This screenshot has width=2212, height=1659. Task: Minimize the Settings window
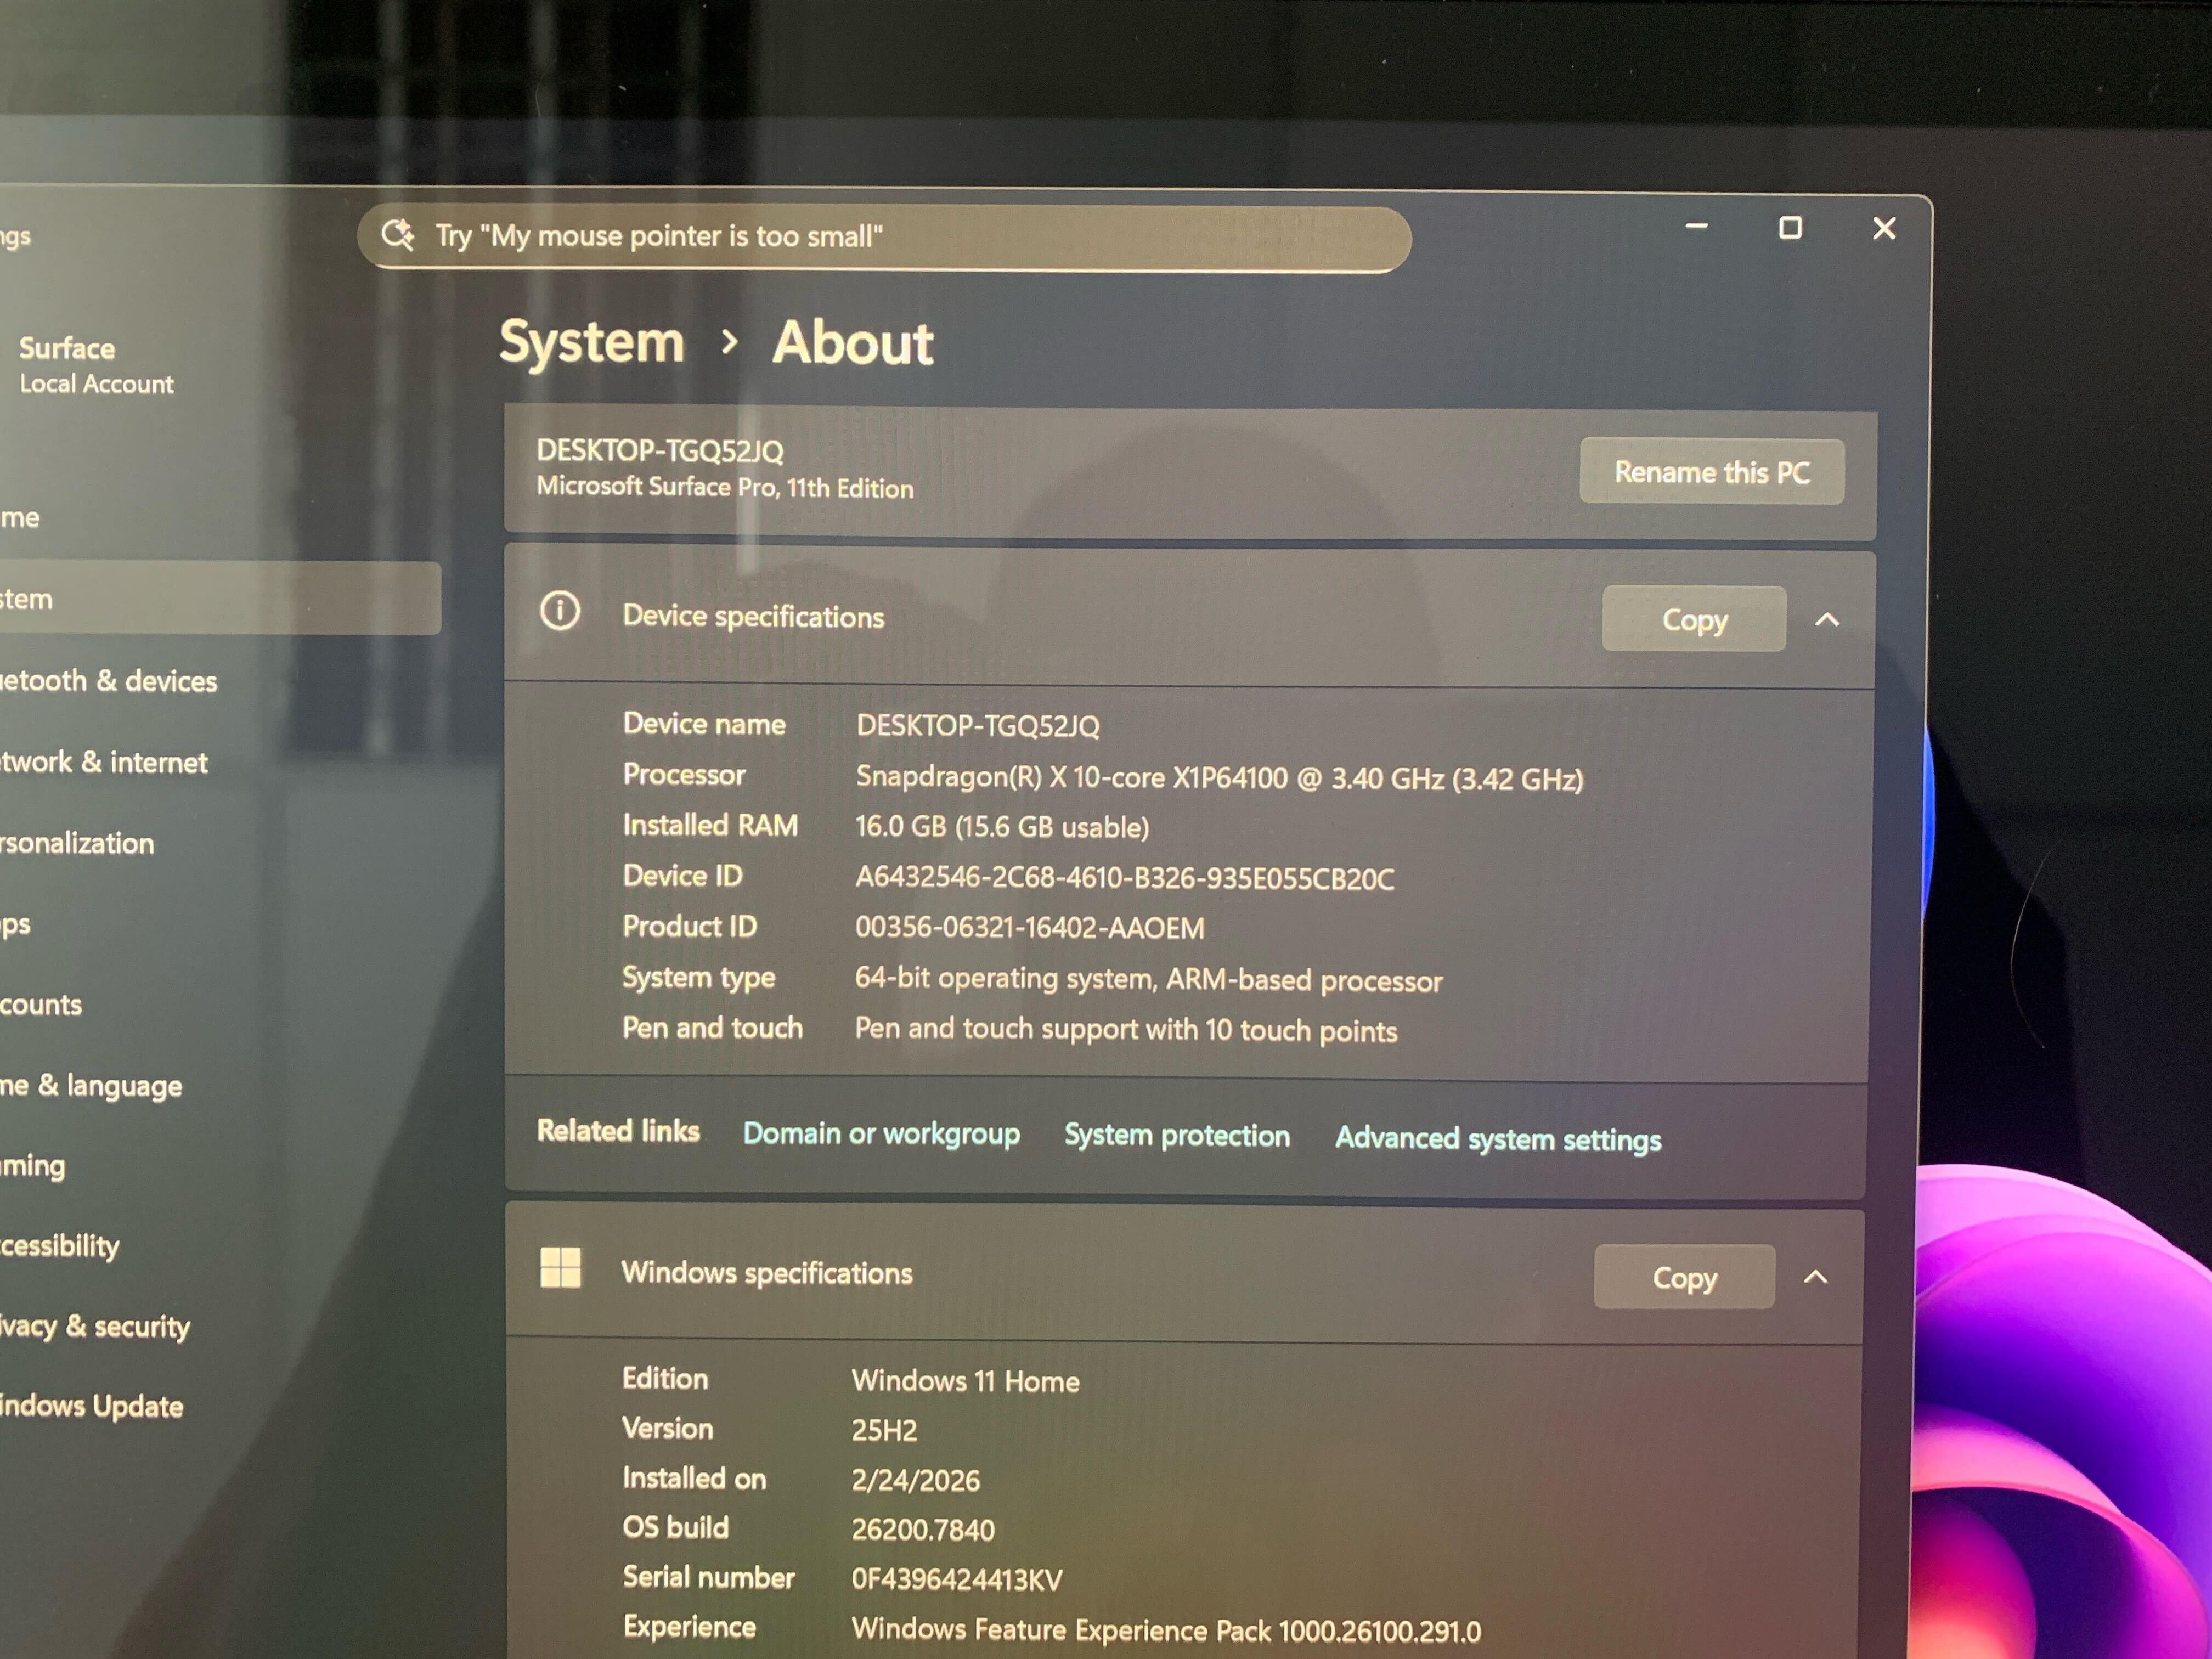point(1696,227)
